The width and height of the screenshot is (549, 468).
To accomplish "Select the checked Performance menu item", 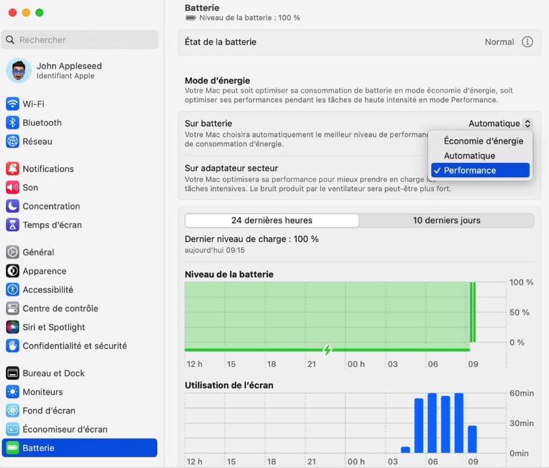I will click(x=480, y=171).
